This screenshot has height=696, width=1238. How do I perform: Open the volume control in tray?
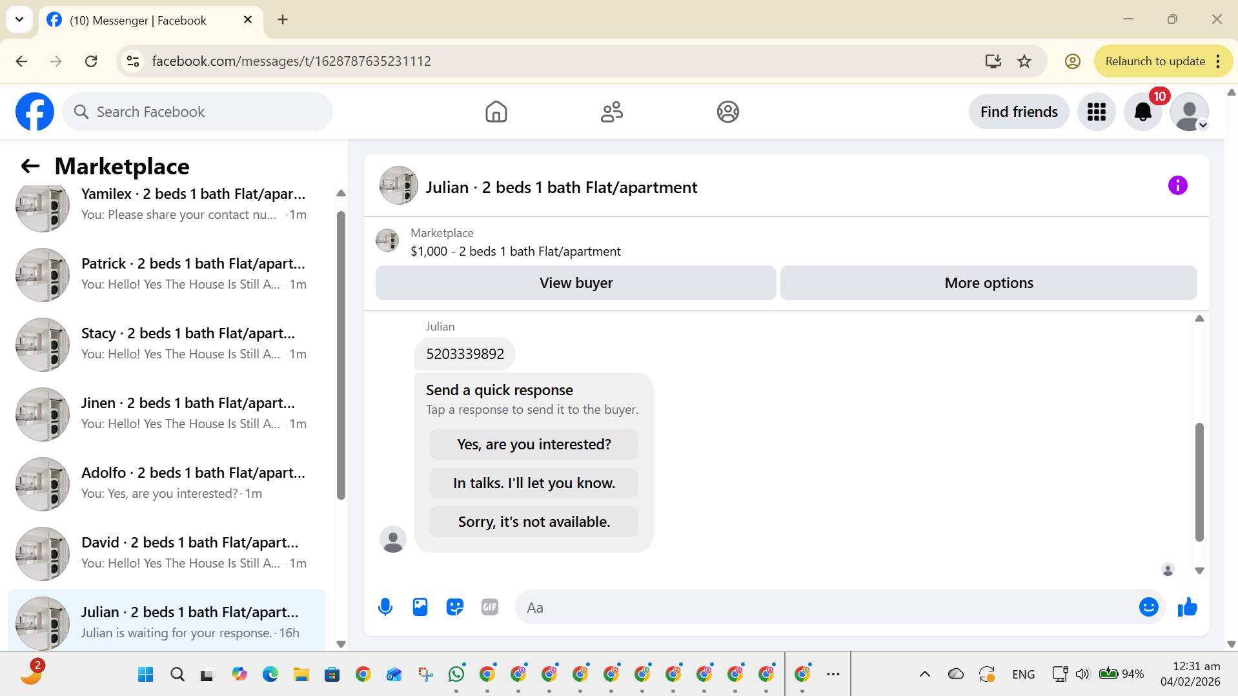[1082, 674]
